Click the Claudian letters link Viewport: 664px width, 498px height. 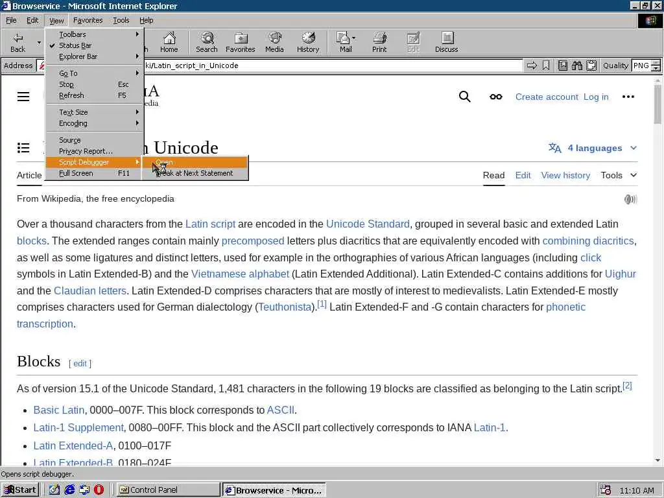(89, 291)
